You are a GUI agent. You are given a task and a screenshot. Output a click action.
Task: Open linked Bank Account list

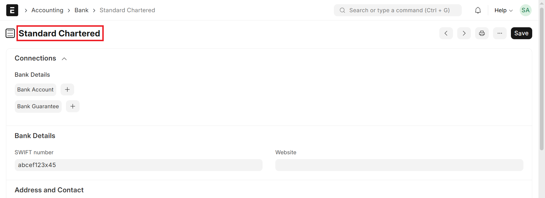tap(35, 89)
